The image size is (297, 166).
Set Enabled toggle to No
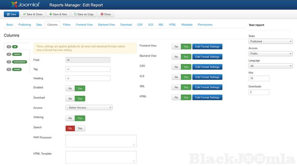pyautogui.click(x=70, y=88)
